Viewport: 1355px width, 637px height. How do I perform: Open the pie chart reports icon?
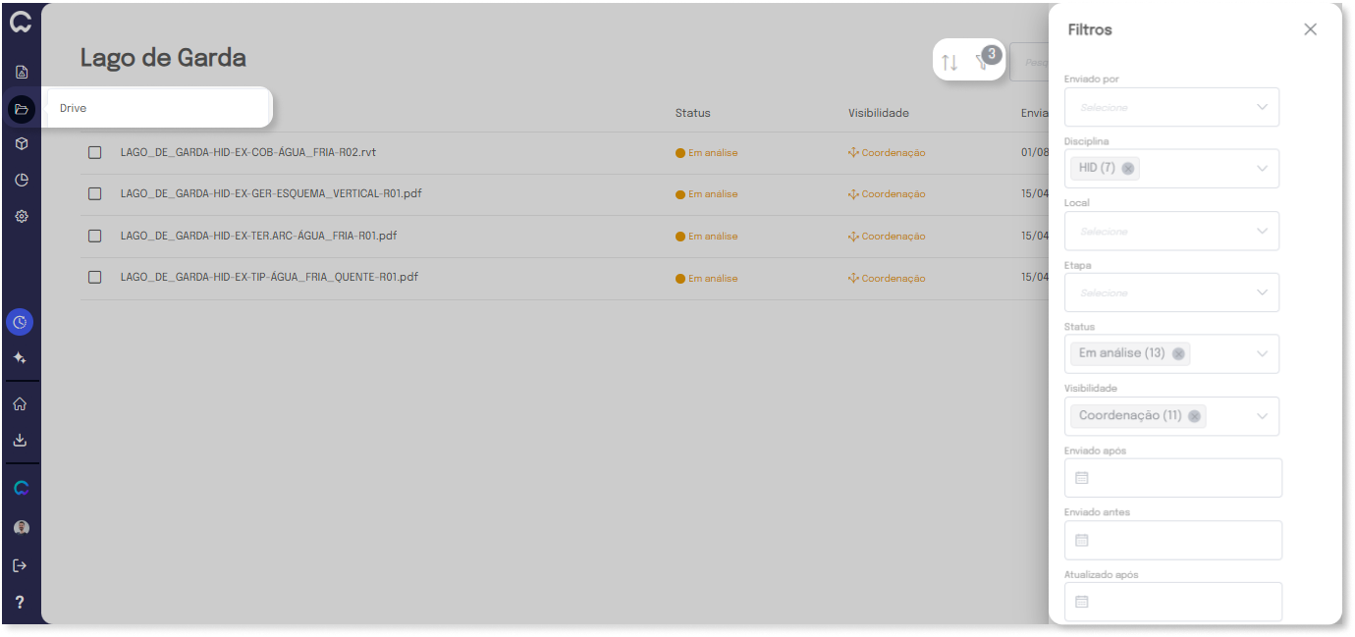[22, 181]
